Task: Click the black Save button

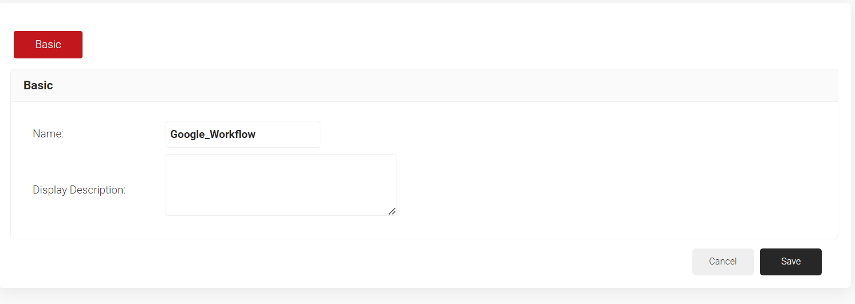Action: tap(790, 262)
